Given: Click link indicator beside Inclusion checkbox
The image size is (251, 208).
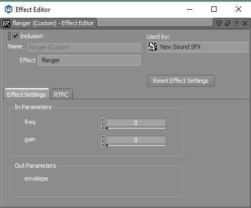Looking at the screenshot, I should pos(9,36).
